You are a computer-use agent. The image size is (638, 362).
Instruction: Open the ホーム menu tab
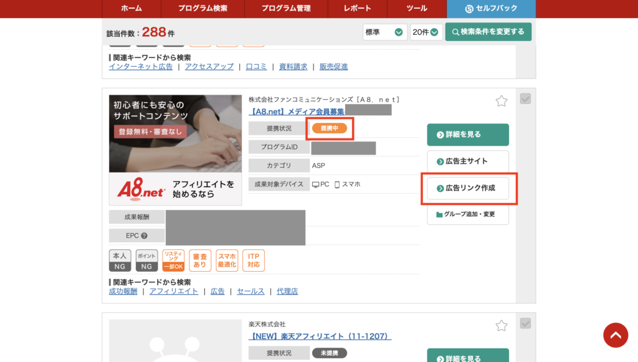pyautogui.click(x=131, y=9)
